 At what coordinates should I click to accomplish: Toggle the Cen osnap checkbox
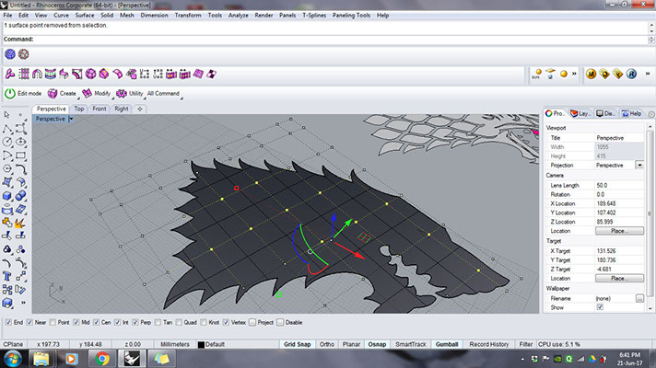click(x=97, y=323)
